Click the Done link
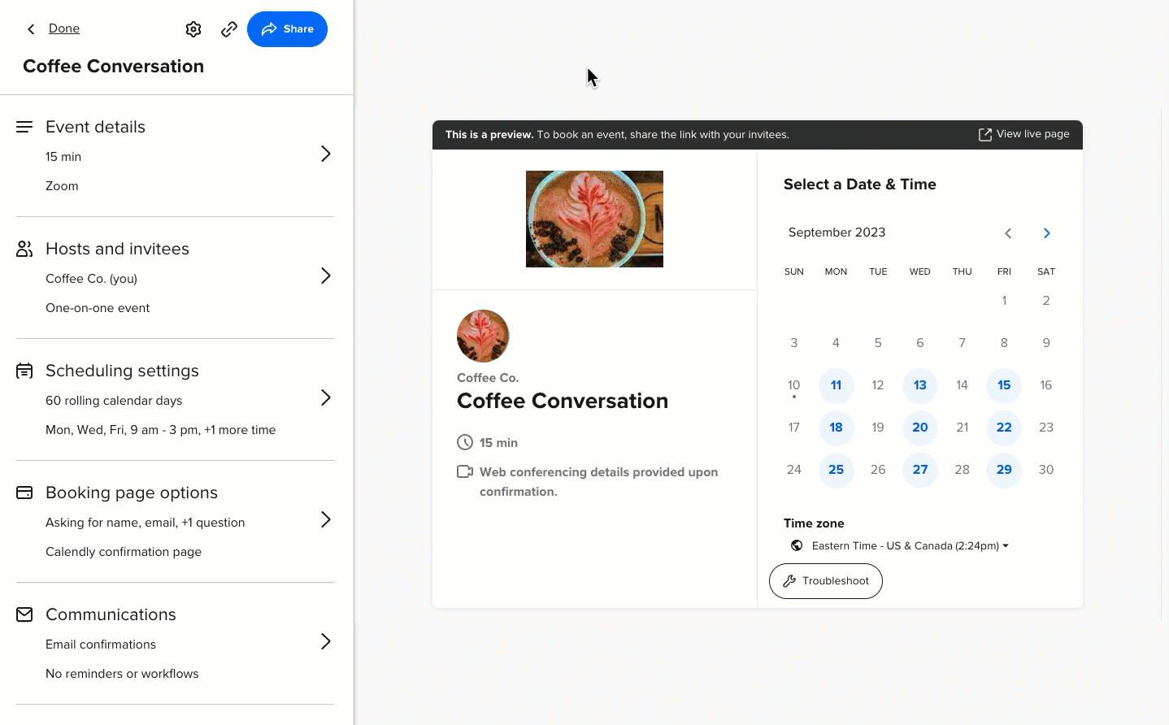Image resolution: width=1169 pixels, height=725 pixels. (x=64, y=28)
